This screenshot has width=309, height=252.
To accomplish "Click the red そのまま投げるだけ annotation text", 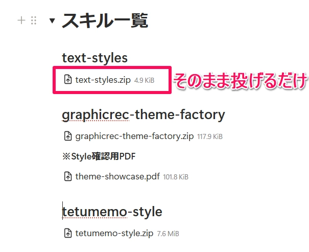I will (x=240, y=80).
